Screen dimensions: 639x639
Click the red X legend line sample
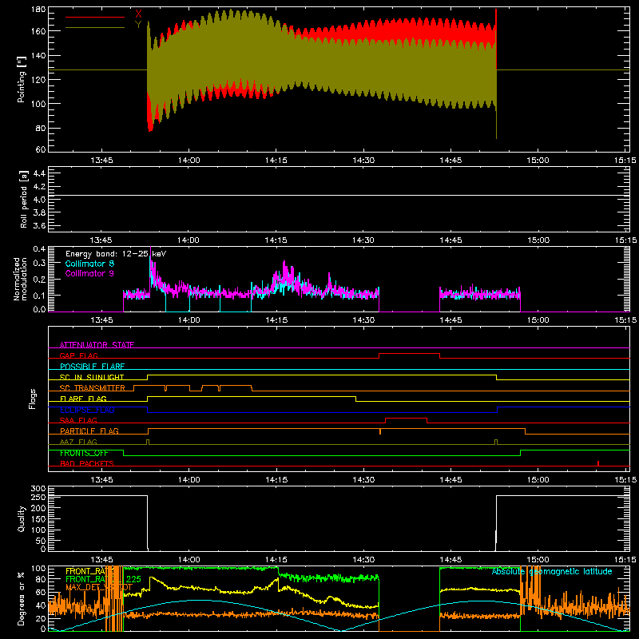(95, 17)
